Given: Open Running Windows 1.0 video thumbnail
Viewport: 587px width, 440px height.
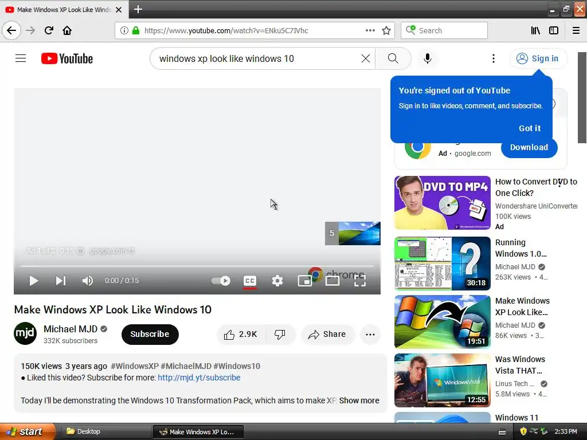Looking at the screenshot, I should (442, 264).
